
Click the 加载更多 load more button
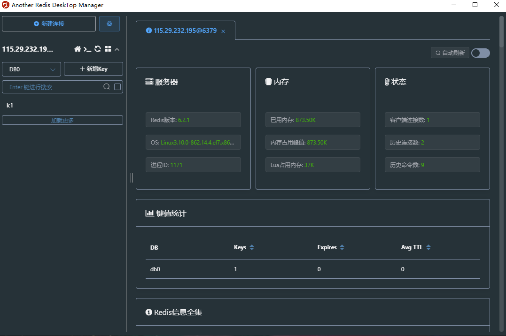pos(62,120)
